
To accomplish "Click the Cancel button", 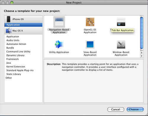I will click(x=116, y=109).
